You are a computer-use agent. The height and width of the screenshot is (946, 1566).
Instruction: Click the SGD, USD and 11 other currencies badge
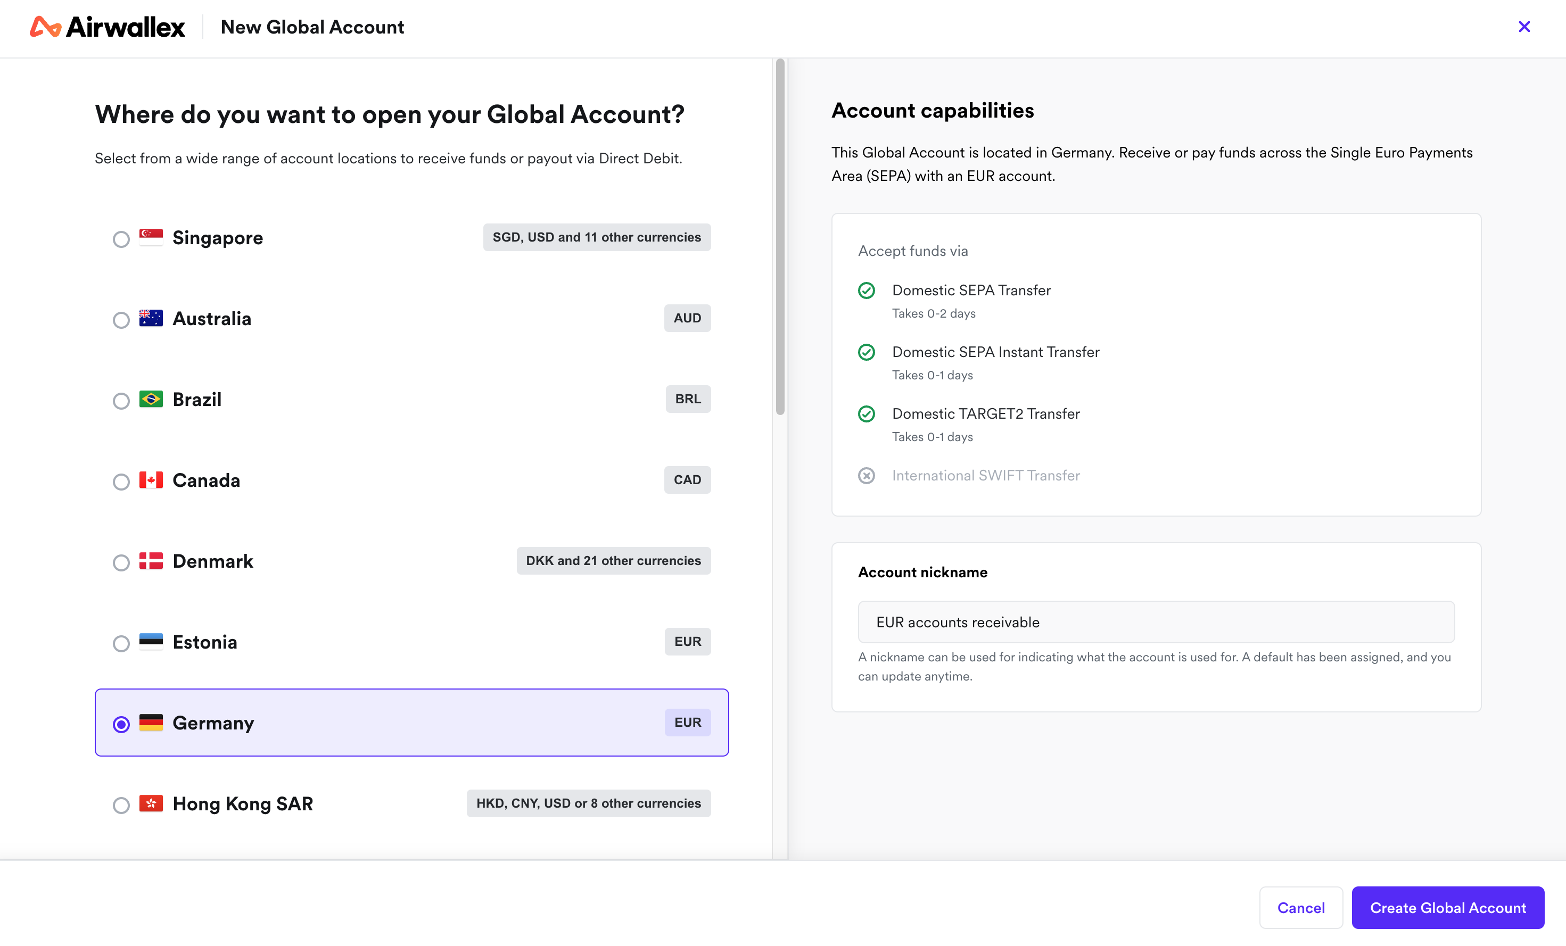(597, 237)
